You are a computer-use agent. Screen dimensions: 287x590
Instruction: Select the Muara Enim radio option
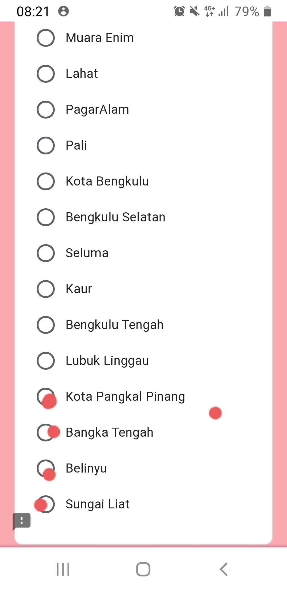46,38
